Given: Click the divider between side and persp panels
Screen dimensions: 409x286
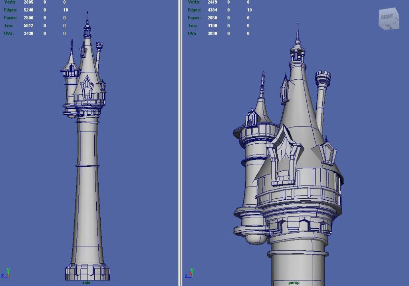Looking at the screenshot, I should 180,143.
